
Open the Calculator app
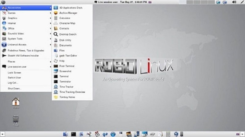point(72,18)
